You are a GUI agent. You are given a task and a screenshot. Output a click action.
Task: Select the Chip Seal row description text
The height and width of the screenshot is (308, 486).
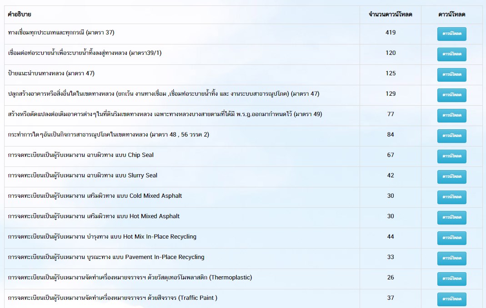(81, 155)
